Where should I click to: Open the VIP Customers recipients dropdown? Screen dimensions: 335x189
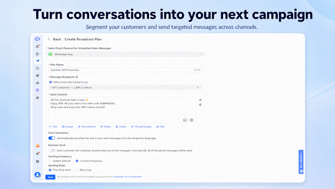tap(125, 87)
